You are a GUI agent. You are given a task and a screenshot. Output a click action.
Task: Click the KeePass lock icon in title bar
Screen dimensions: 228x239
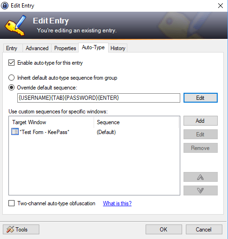click(x=5, y=6)
